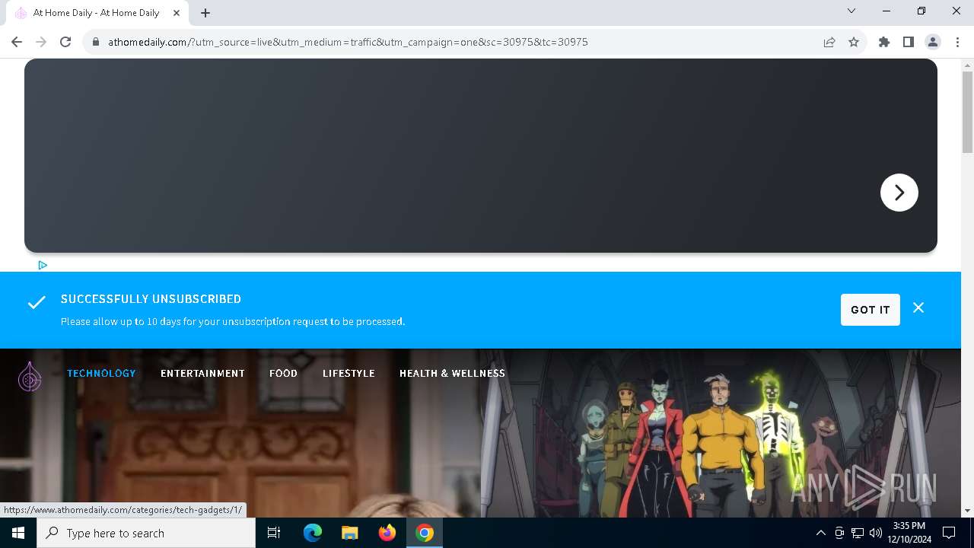
Task: Dismiss the unsubscribed banner with the X
Action: click(918, 308)
